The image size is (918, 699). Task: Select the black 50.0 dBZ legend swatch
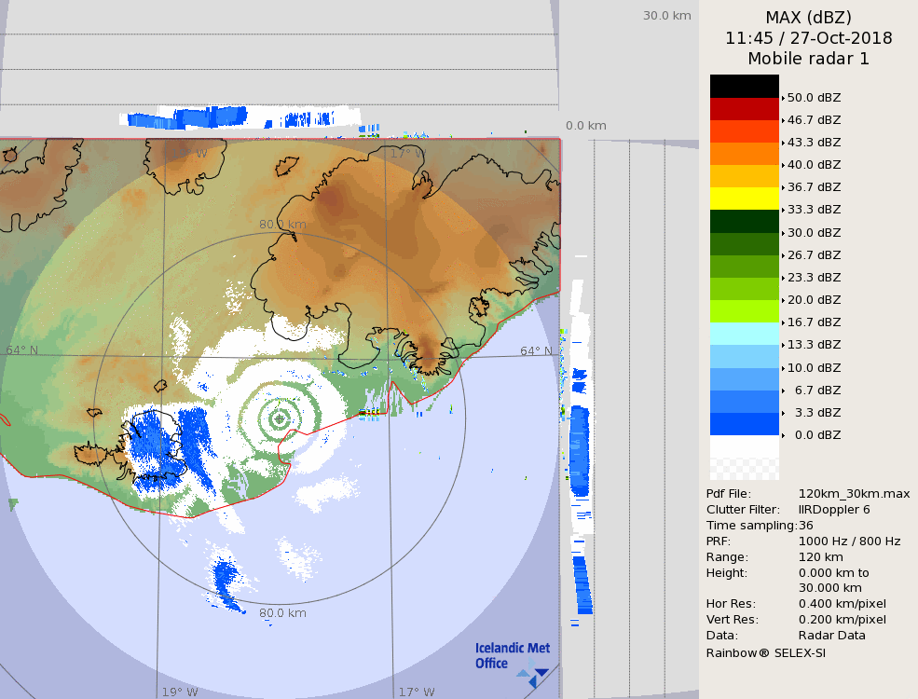pos(744,86)
